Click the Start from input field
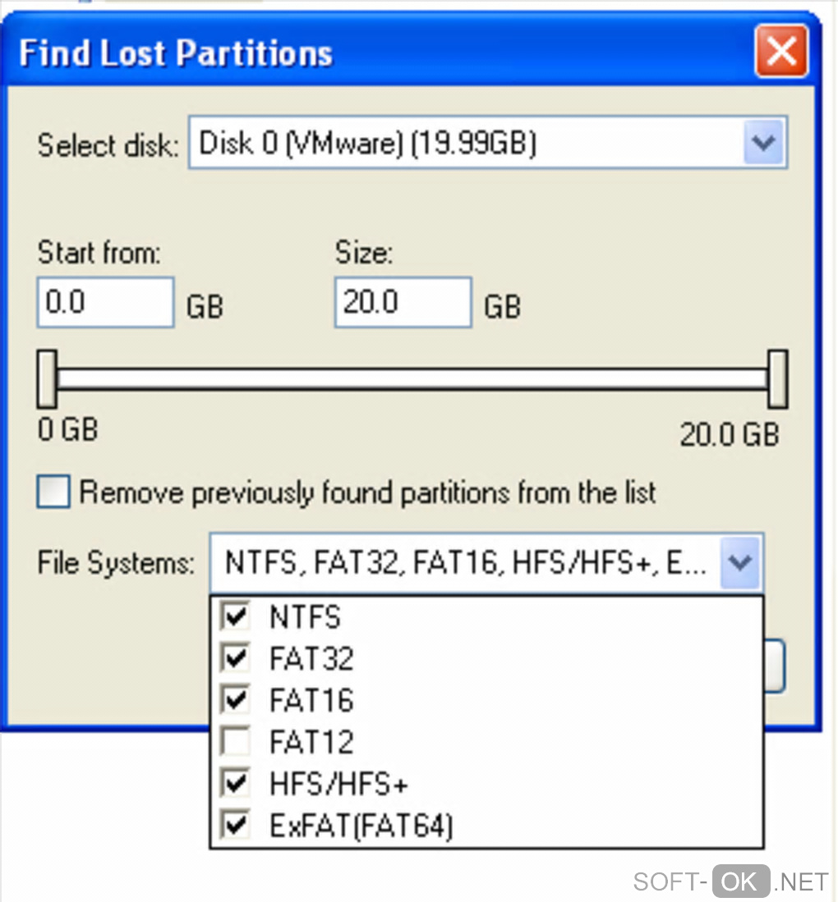This screenshot has height=902, width=838. point(105,303)
